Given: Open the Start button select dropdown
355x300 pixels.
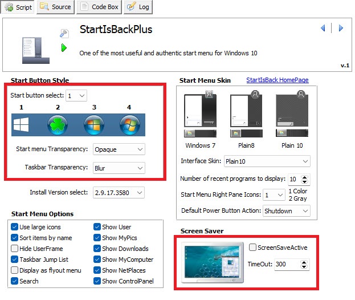Looking at the screenshot, I should click(x=76, y=96).
